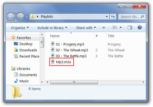The height and width of the screenshot is (107, 153).
Task: Sort by the Name column header
Action: coord(55,36)
